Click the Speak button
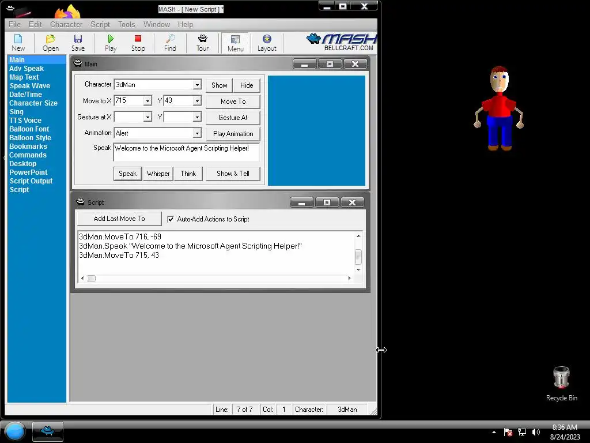This screenshot has height=443, width=590. pos(127,174)
